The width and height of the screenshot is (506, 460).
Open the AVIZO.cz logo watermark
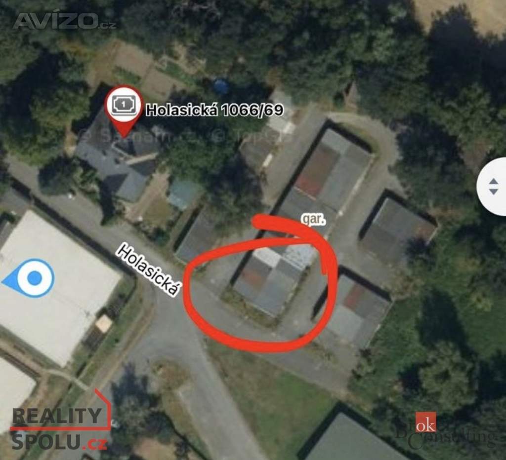(65, 21)
